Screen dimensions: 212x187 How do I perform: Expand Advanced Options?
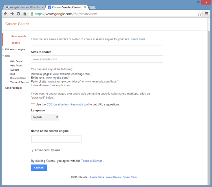tap(47, 150)
